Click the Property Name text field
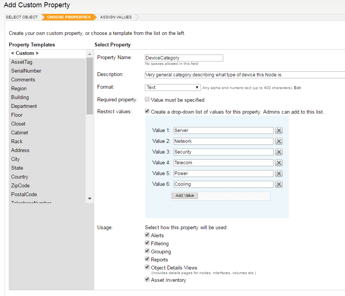This screenshot has height=296, width=345. [184, 58]
